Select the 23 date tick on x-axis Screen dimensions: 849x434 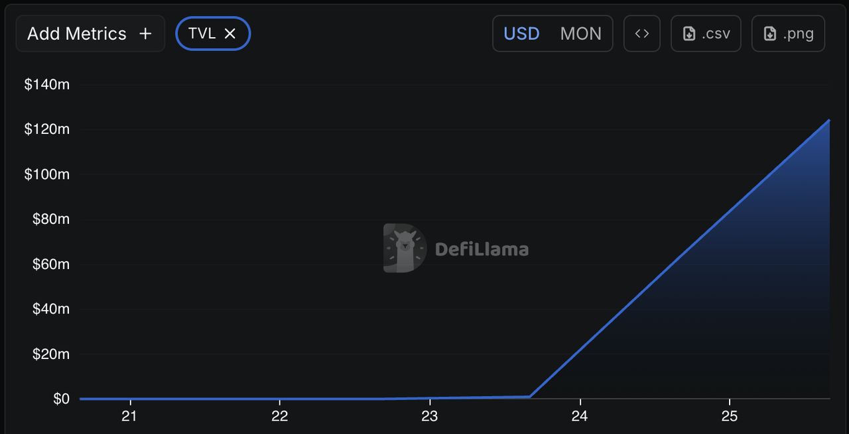430,416
